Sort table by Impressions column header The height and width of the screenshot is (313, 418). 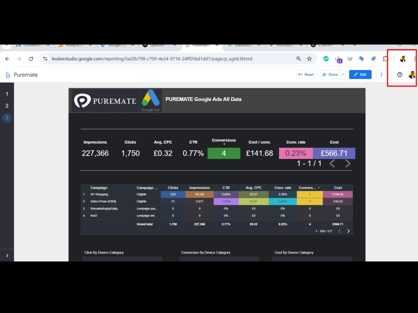click(x=199, y=188)
